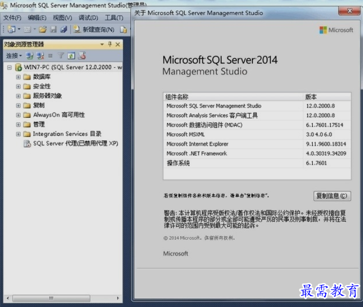Viewport: 363px width, 307px height.
Task: Select Integration Services 目录 item
Action: pos(67,134)
